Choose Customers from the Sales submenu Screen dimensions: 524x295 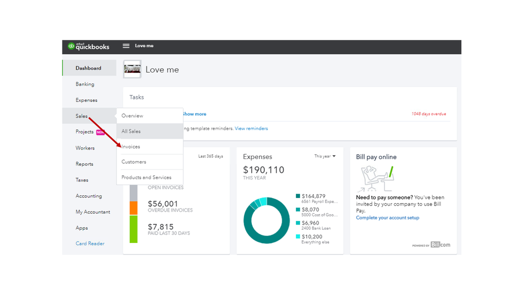coord(149,162)
